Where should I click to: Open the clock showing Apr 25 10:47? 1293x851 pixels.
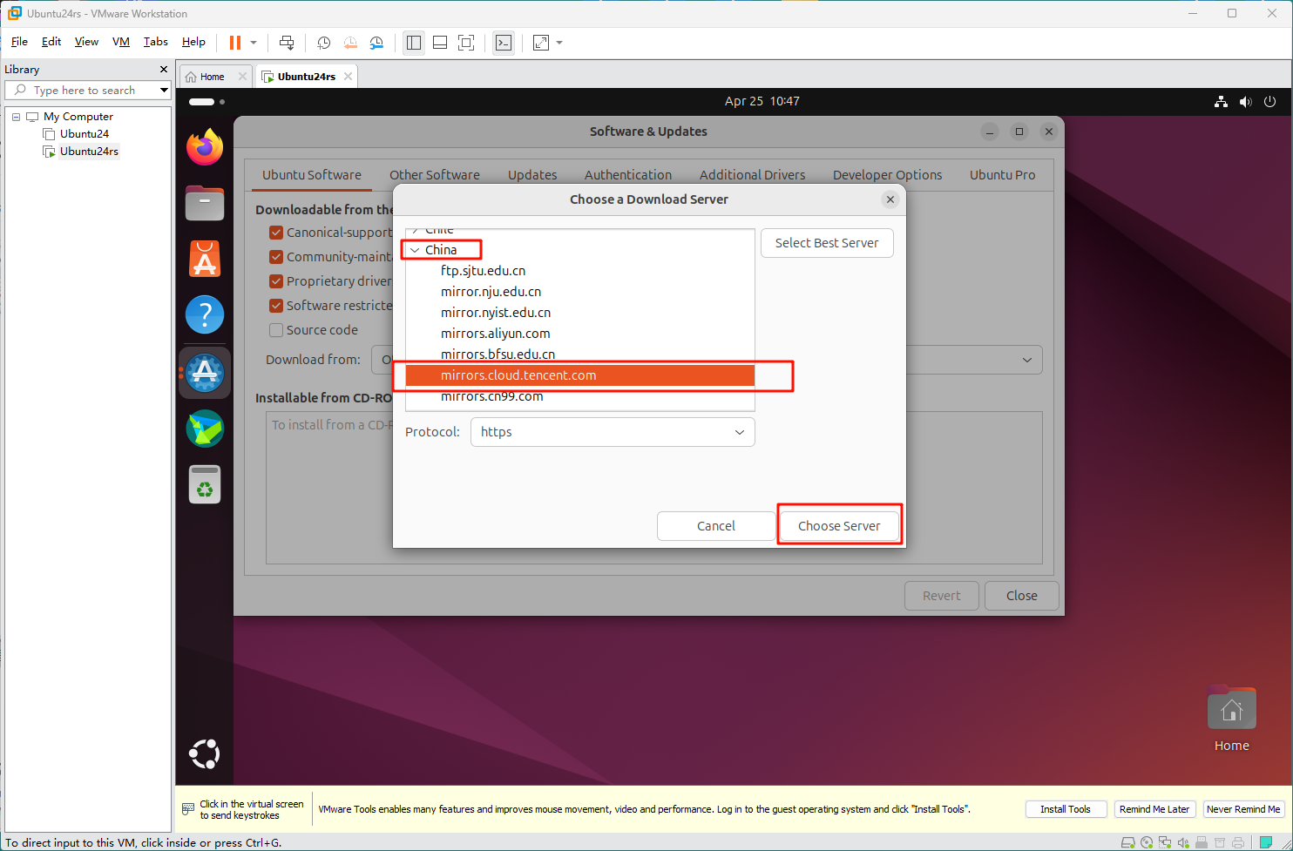click(x=762, y=101)
